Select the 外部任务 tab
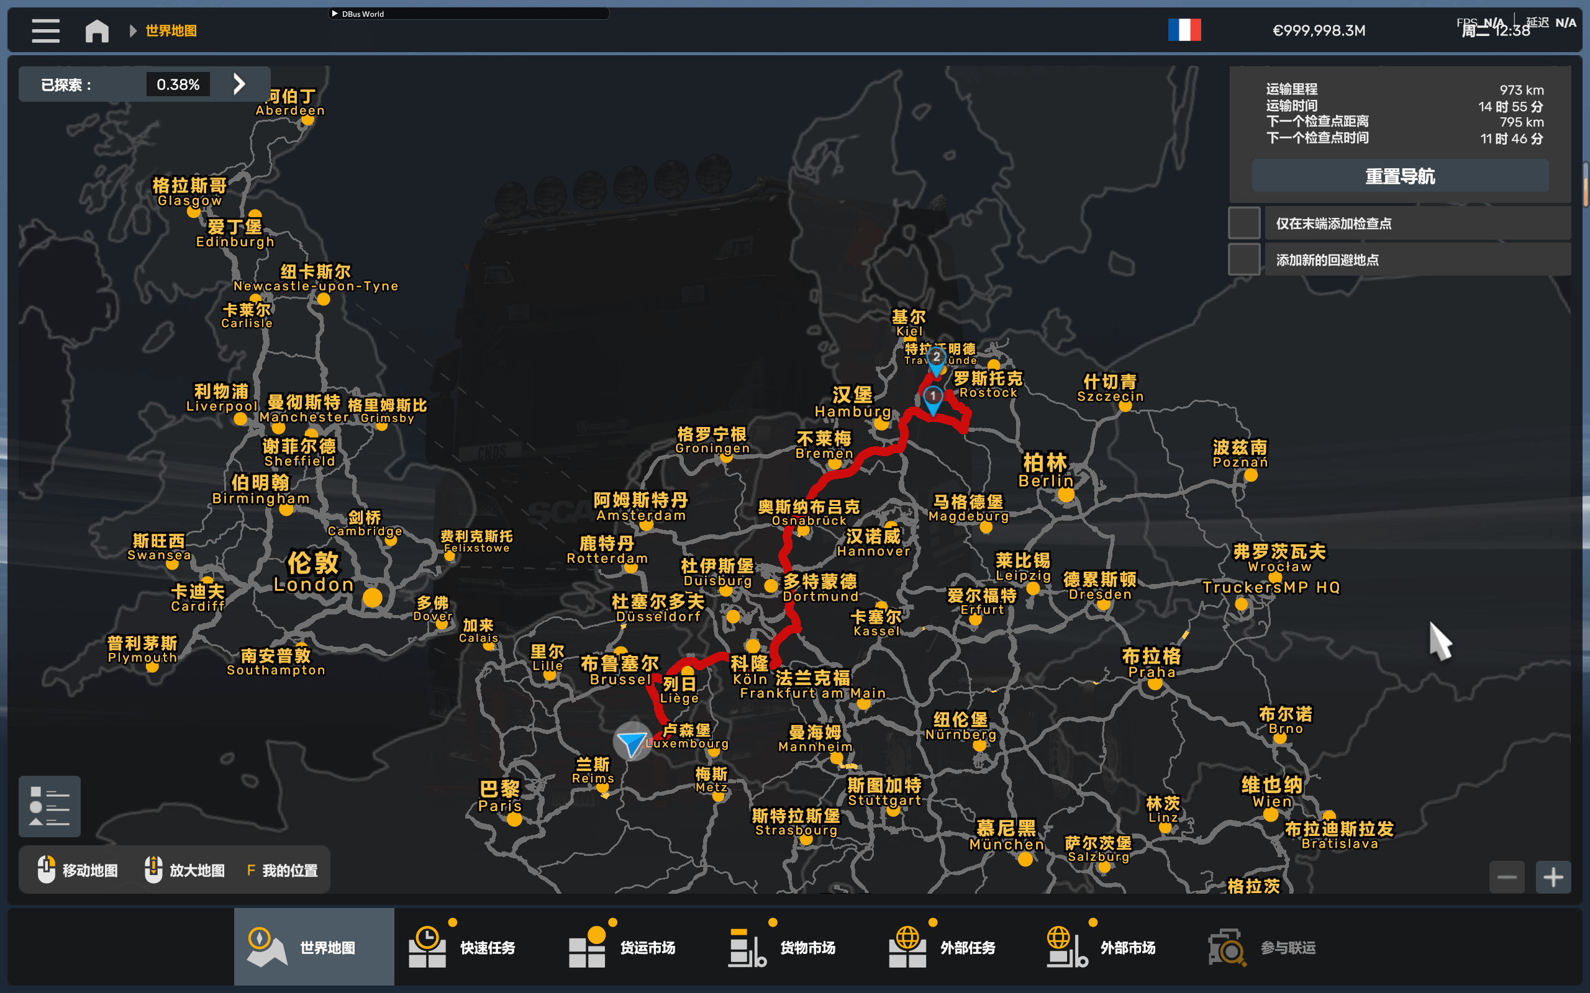The height and width of the screenshot is (993, 1590). pos(953,947)
